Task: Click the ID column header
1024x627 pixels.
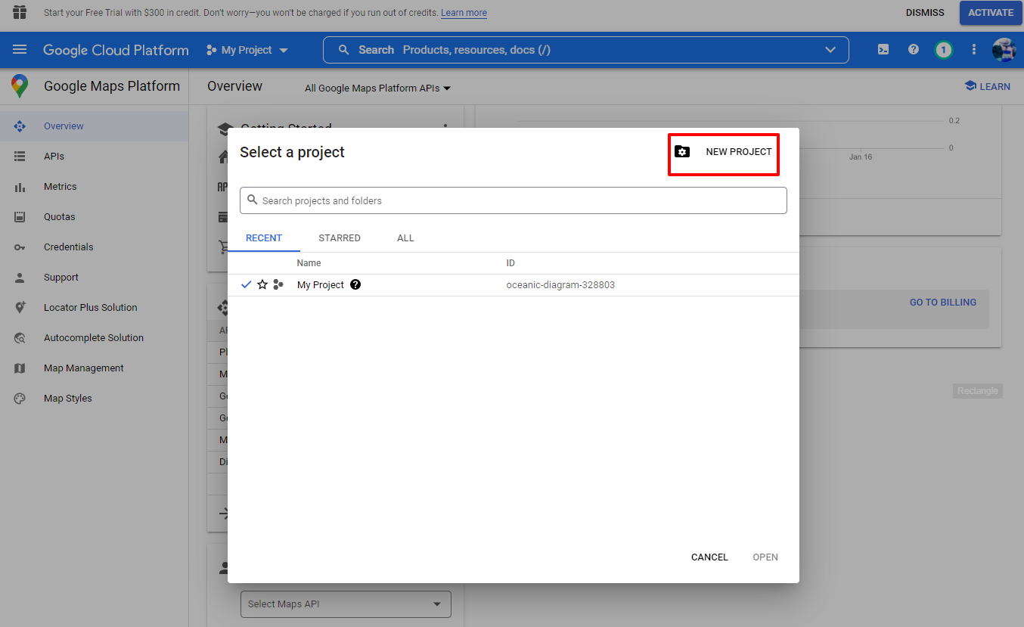Action: tap(510, 263)
